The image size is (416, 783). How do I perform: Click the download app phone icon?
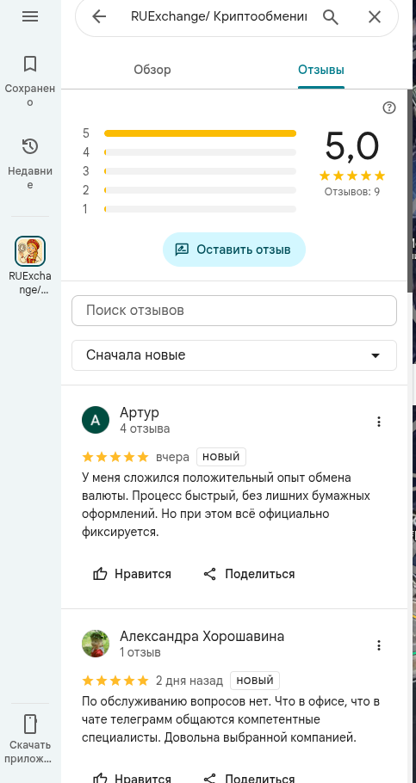(30, 724)
